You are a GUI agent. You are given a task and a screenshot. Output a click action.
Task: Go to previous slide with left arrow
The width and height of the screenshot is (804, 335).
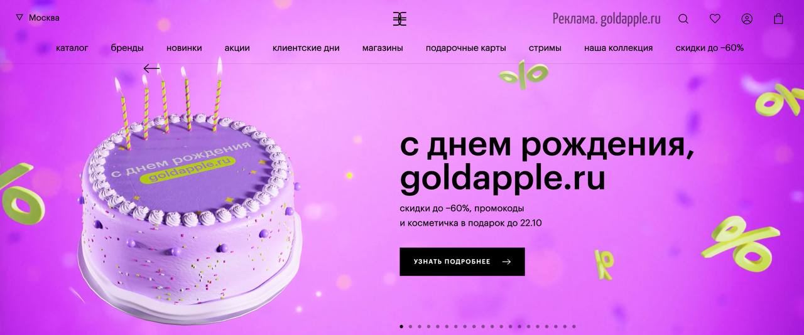(151, 68)
